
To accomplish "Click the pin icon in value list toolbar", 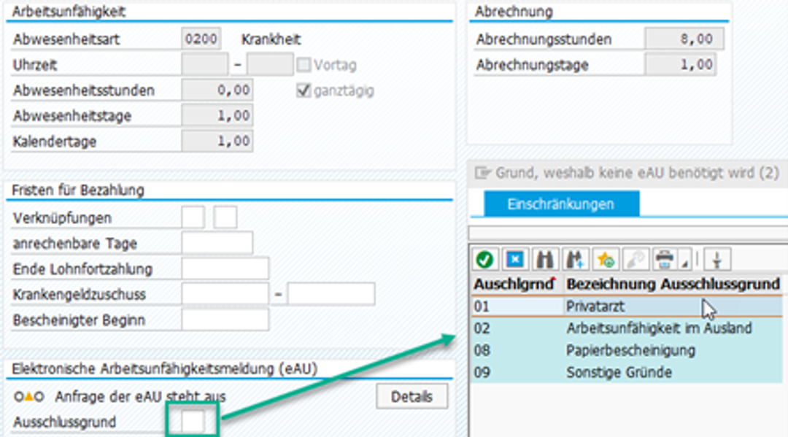I will [717, 260].
